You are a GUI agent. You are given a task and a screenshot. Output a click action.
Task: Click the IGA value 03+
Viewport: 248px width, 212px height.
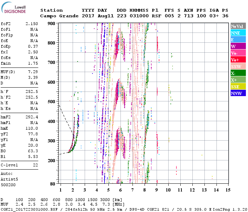[214, 16]
